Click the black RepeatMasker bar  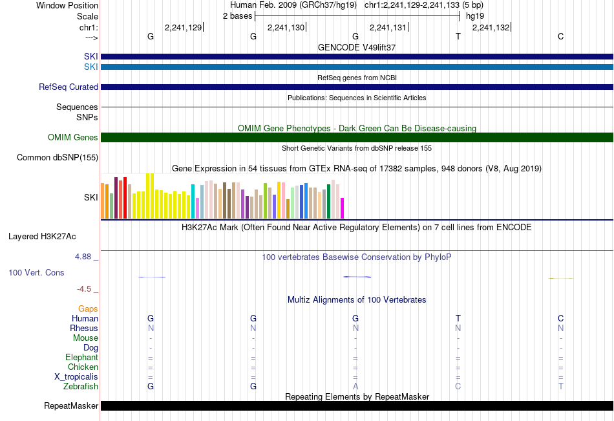pos(357,405)
